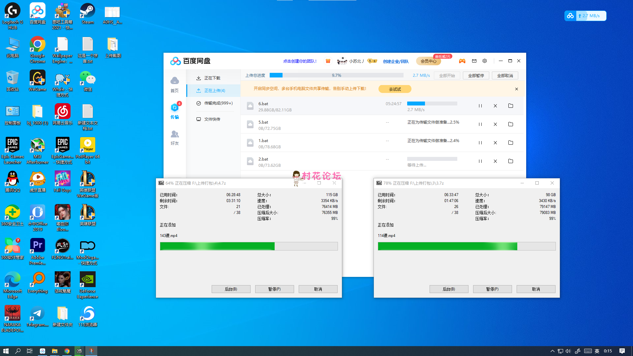
Task: Select 全部开始 resume all uploads tab
Action: pyautogui.click(x=447, y=75)
